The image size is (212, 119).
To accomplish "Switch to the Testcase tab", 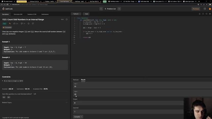I will tap(76, 80).
